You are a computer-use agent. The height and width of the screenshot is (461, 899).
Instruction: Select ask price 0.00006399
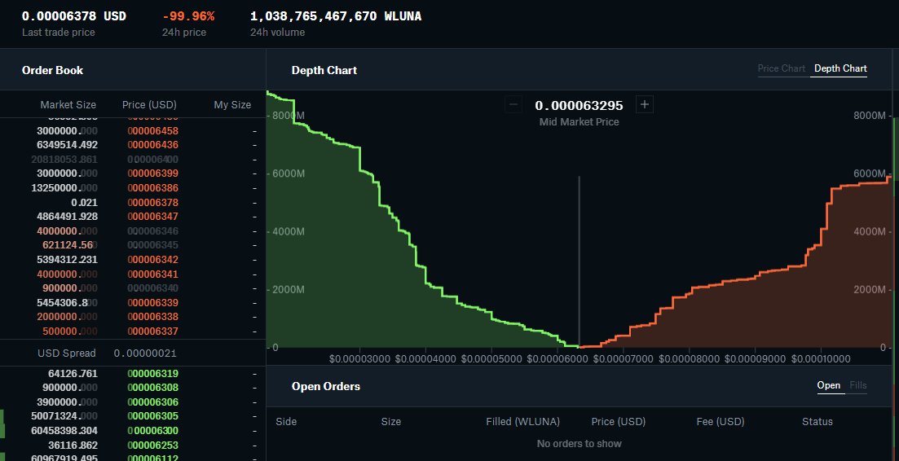pyautogui.click(x=152, y=173)
